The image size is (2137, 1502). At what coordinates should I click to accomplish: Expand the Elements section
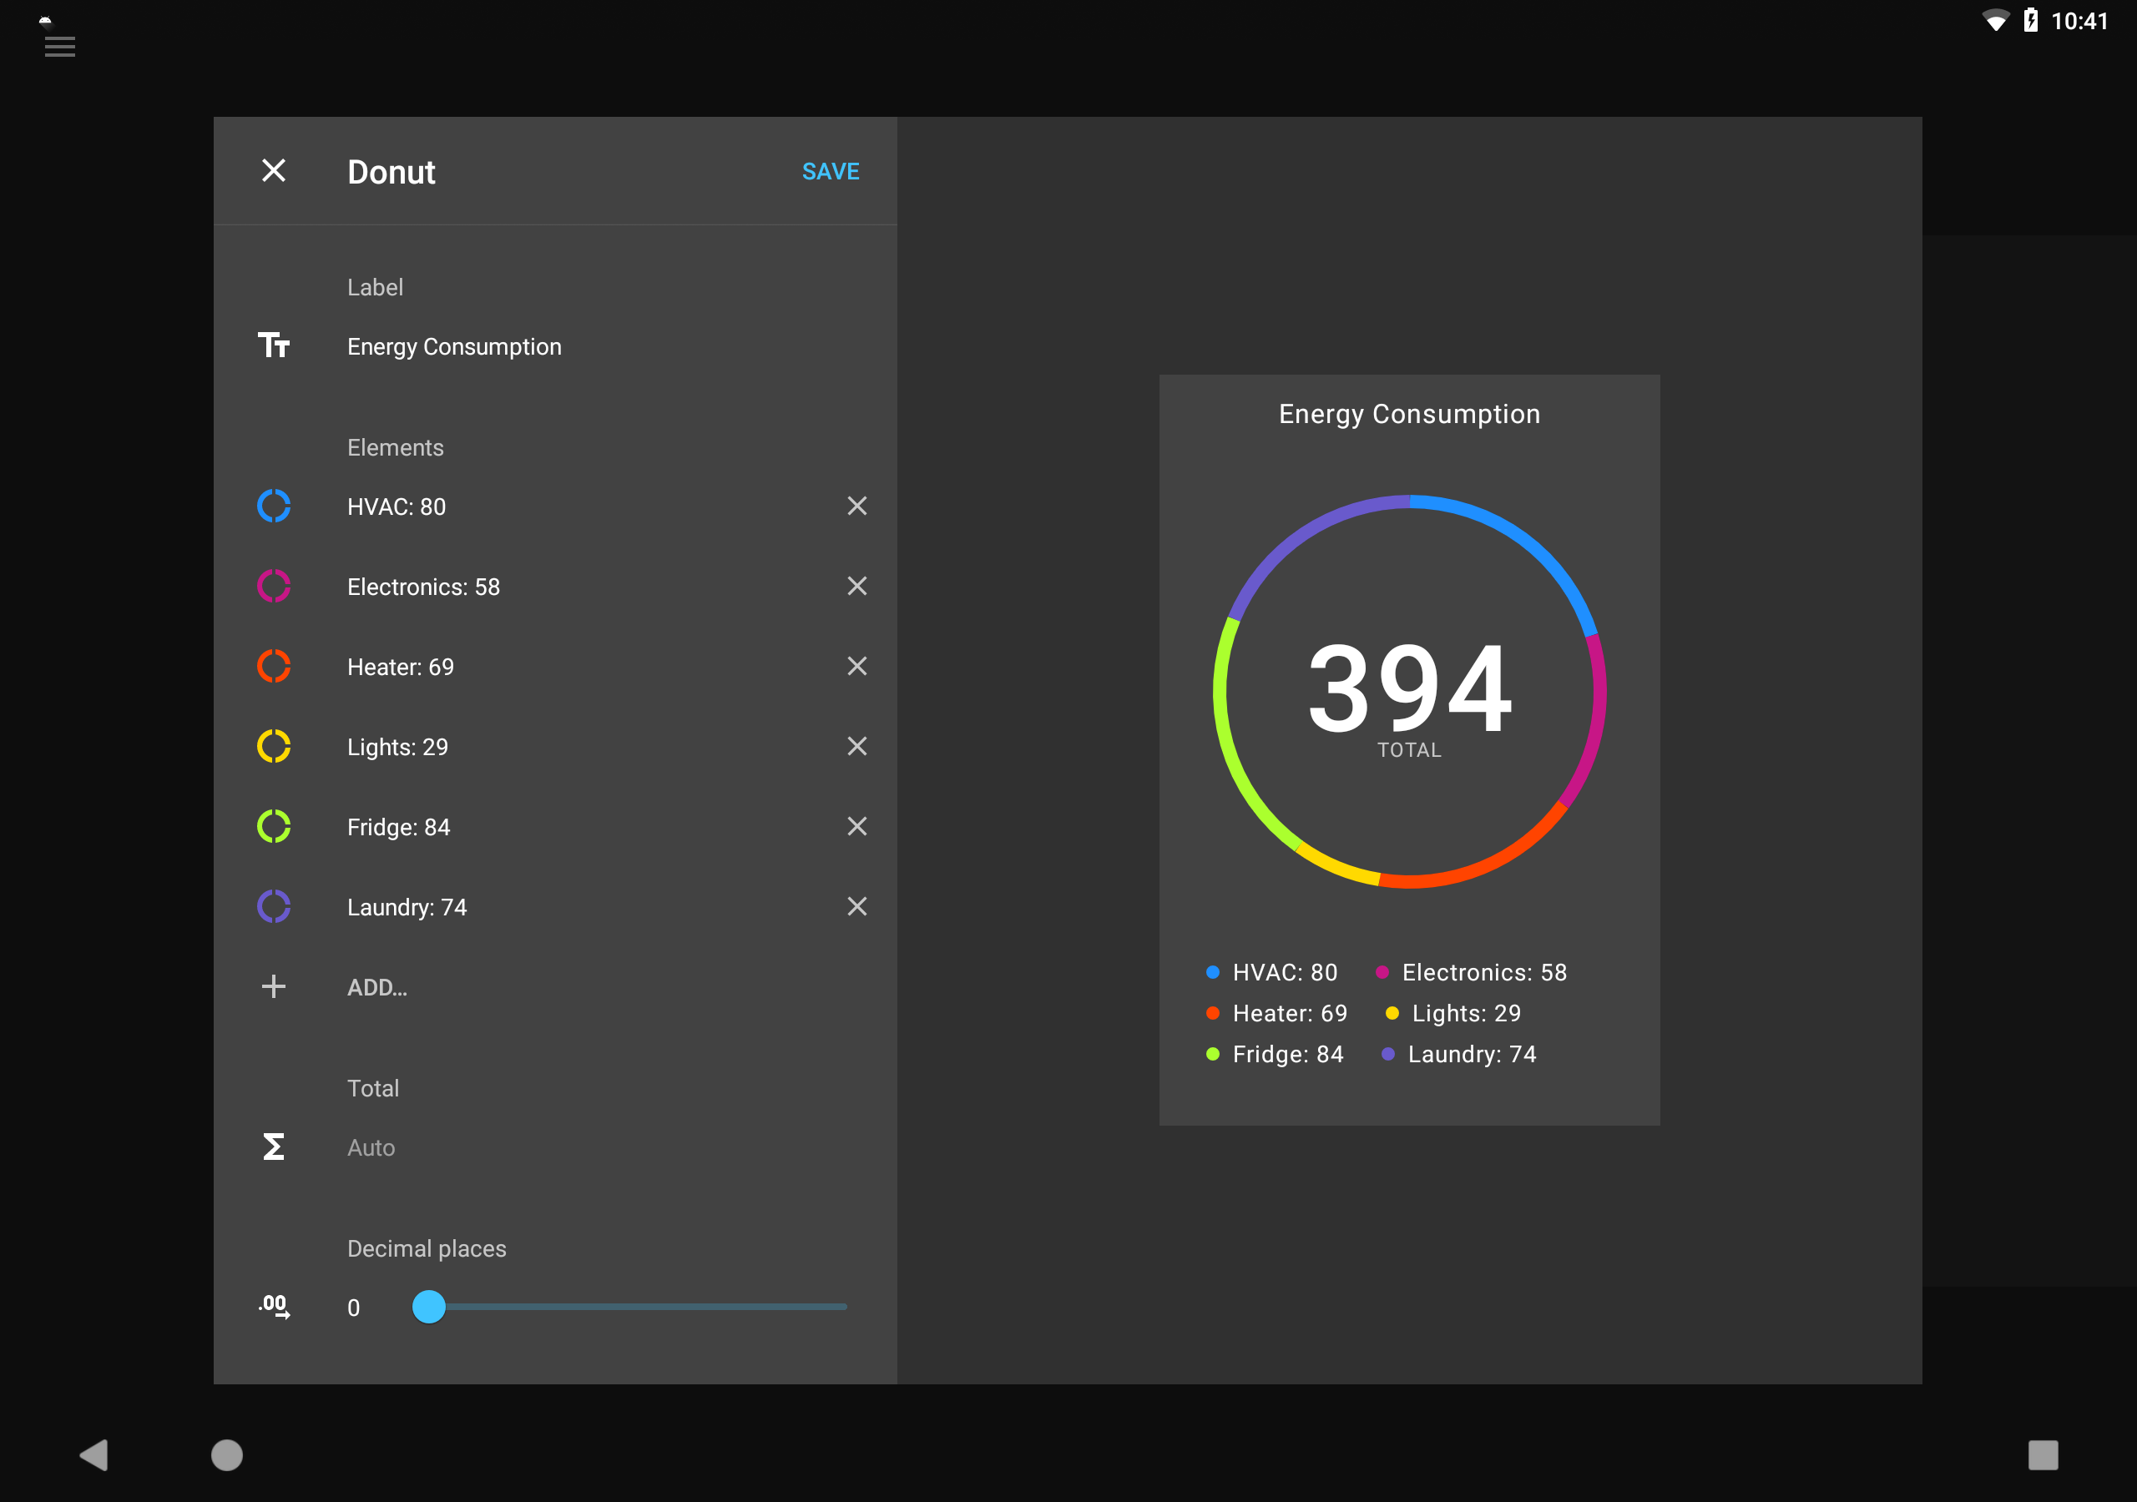pyautogui.click(x=397, y=449)
